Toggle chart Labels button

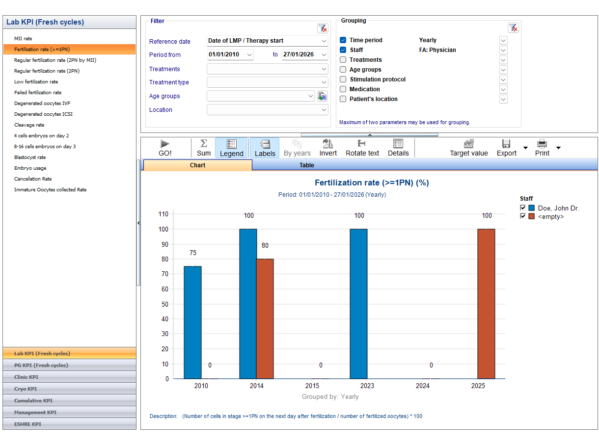coord(265,148)
